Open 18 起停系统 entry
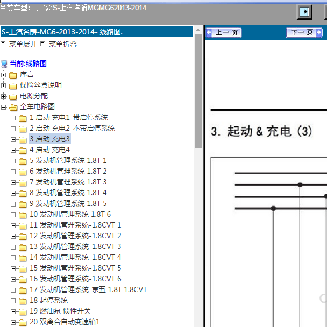This screenshot has width=327, height=327. pyautogui.click(x=48, y=300)
